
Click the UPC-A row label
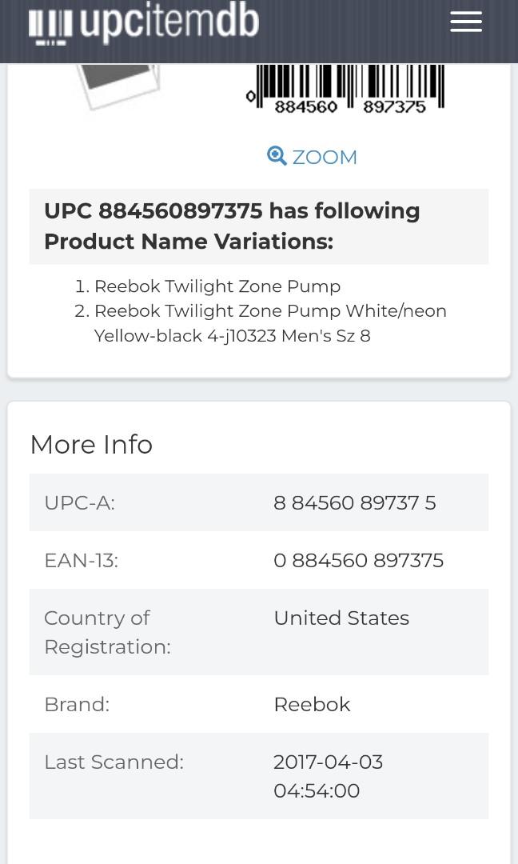[79, 502]
